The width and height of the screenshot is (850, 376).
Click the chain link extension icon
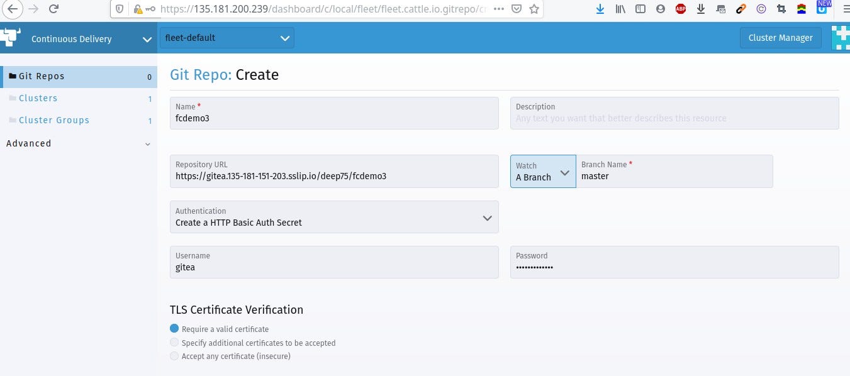click(x=741, y=9)
